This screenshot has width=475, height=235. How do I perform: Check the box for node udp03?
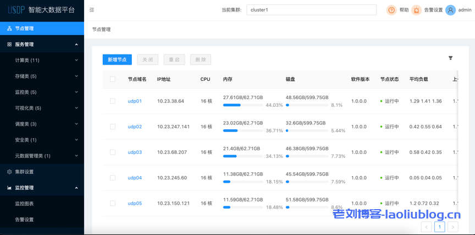click(x=113, y=152)
